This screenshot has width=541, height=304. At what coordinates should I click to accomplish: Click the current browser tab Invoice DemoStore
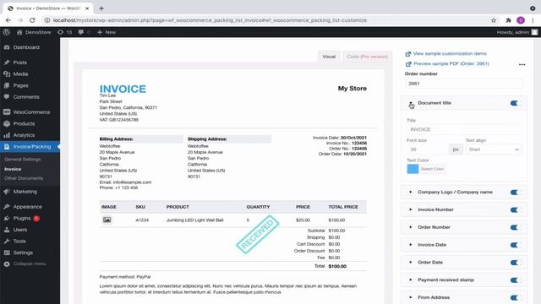48,8
